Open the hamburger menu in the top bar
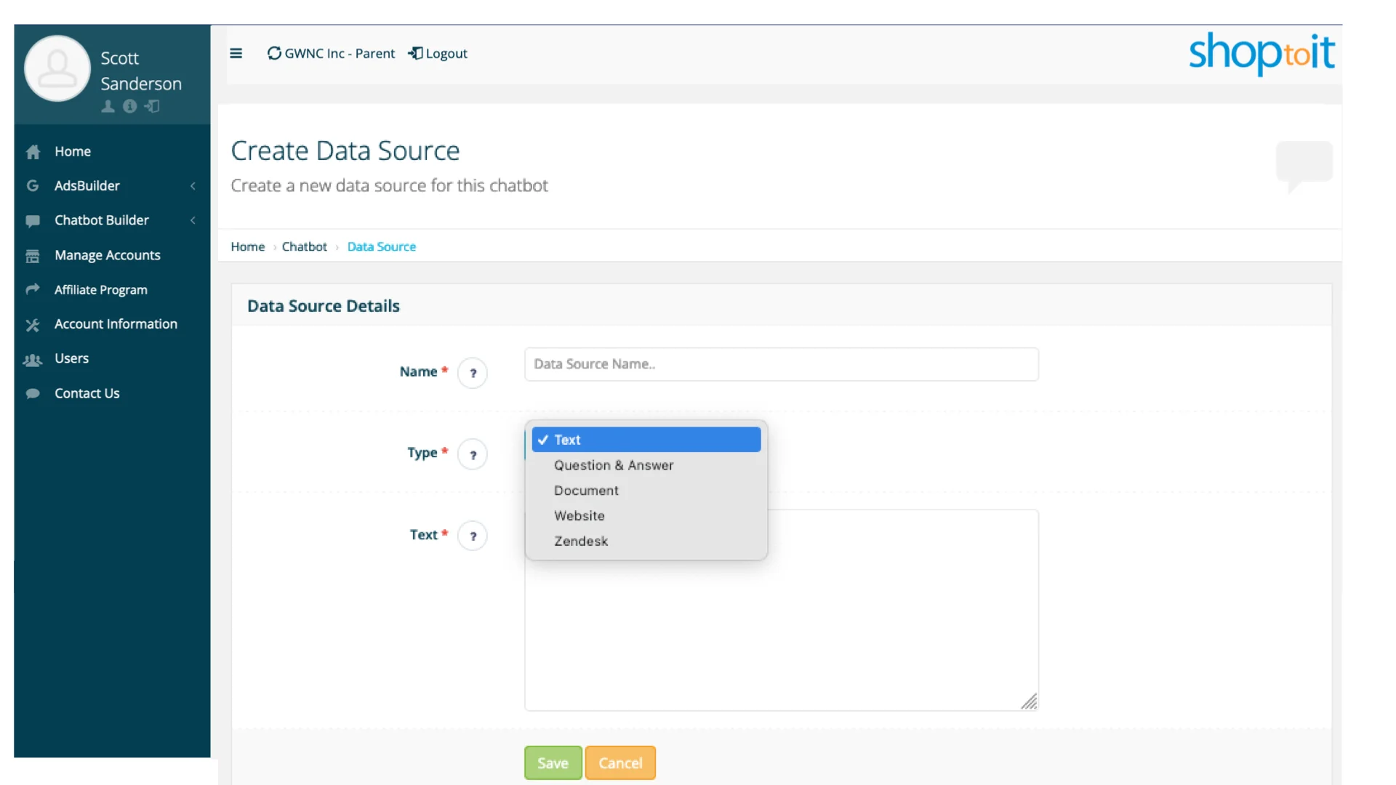Image resolution: width=1396 pixels, height=785 pixels. click(x=236, y=53)
